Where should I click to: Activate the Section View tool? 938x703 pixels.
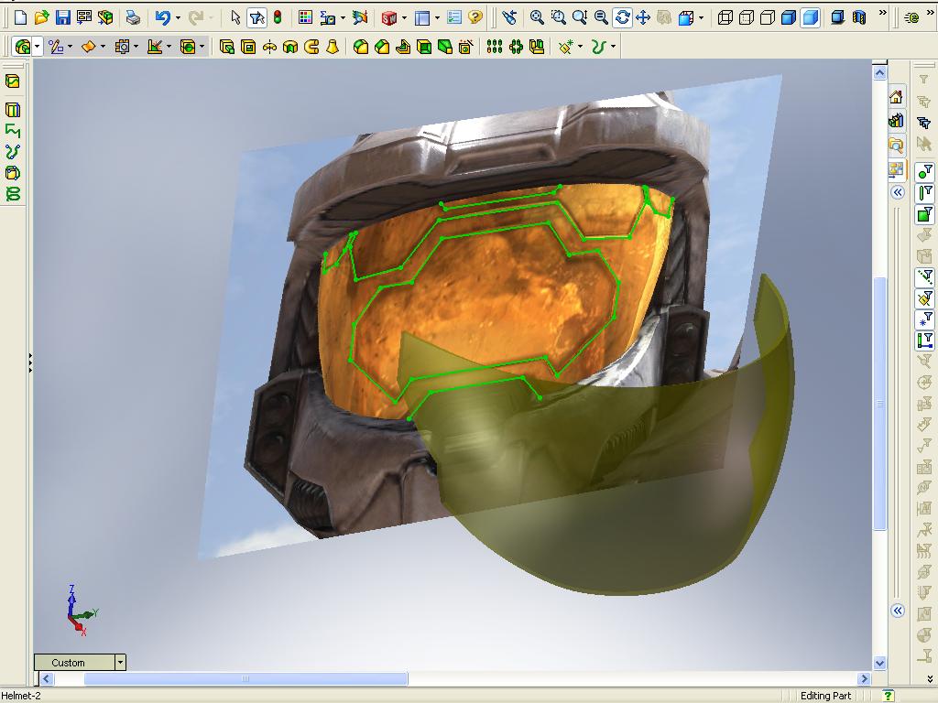pos(859,18)
